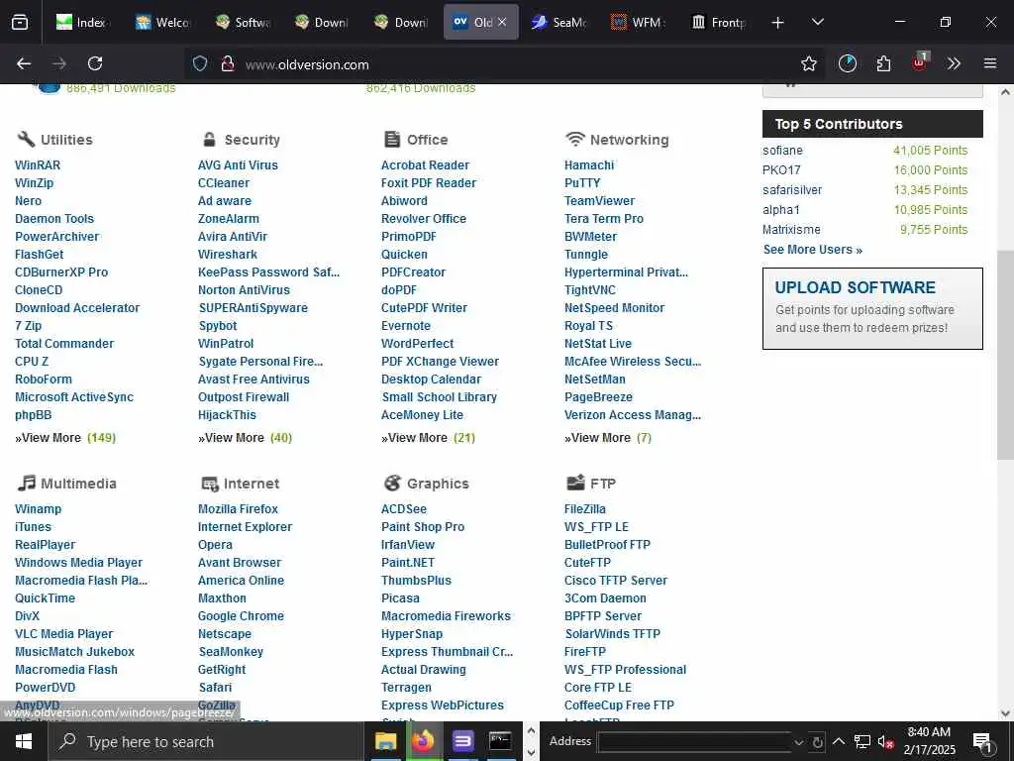Click the See More Users link
Screen dimensions: 1014x761
pos(812,250)
